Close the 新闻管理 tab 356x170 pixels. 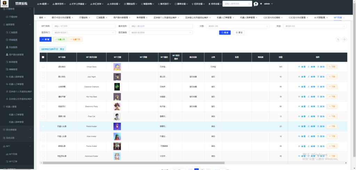click(147, 18)
